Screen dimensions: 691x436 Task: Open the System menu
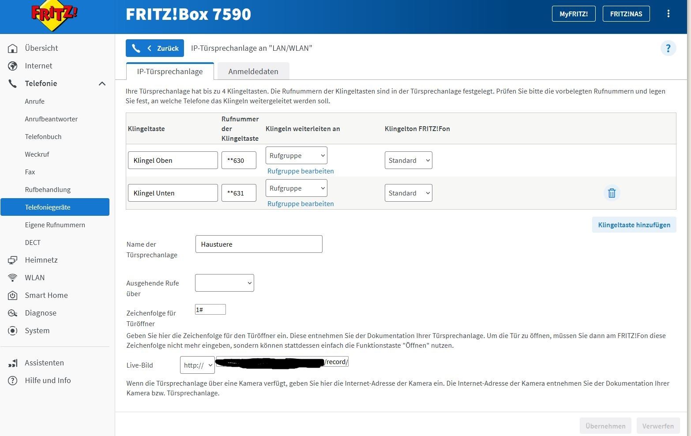37,331
